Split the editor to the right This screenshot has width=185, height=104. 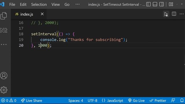pos(174,14)
